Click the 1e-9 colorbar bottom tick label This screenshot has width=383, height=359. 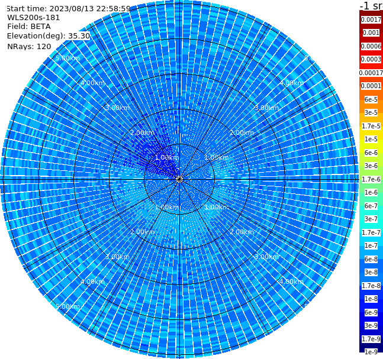pos(371,352)
